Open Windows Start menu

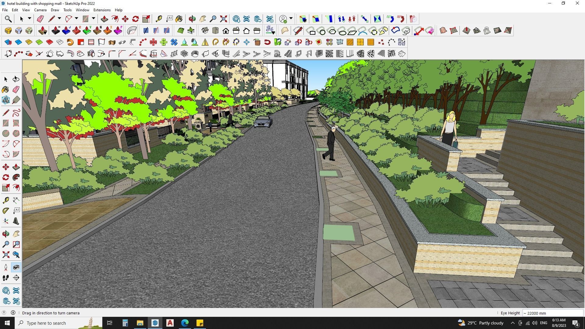click(7, 323)
